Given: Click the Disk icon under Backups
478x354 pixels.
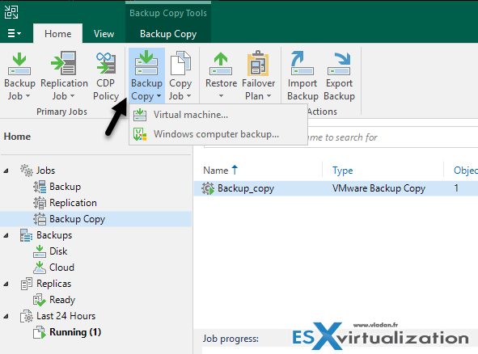Looking at the screenshot, I should coord(40,251).
